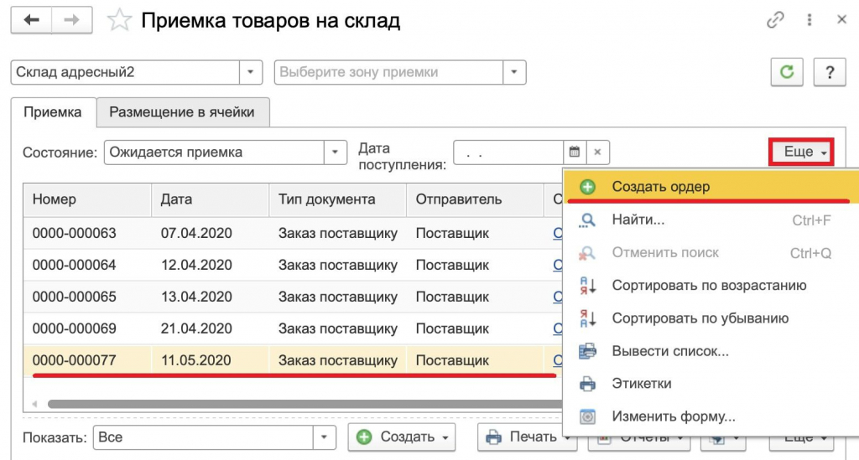Image resolution: width=859 pixels, height=460 pixels.
Task: Click the Состояние field Ожидается приемка
Action: tap(214, 152)
